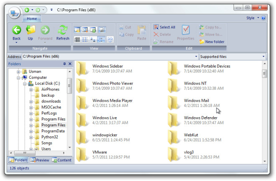
Task: Click the Refresh icon
Action: [x=63, y=30]
